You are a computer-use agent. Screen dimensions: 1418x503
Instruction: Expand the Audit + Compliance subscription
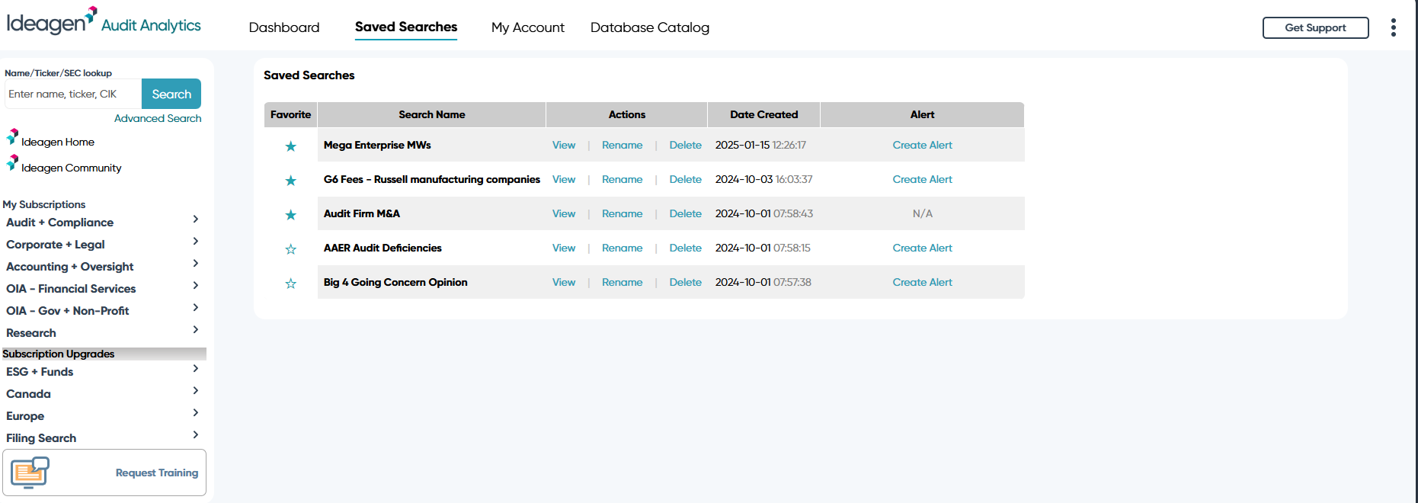[196, 219]
